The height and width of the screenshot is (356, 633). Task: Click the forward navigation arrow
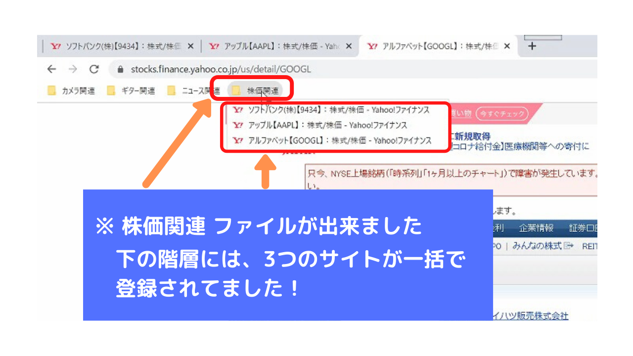(x=73, y=69)
